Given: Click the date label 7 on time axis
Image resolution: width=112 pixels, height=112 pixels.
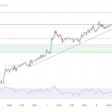Looking at the screenshot, I should (47, 105).
